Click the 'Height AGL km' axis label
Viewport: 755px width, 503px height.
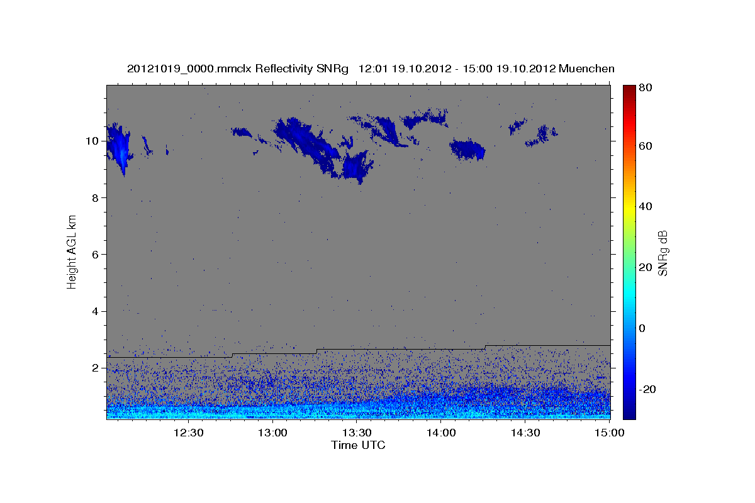[x=72, y=251]
